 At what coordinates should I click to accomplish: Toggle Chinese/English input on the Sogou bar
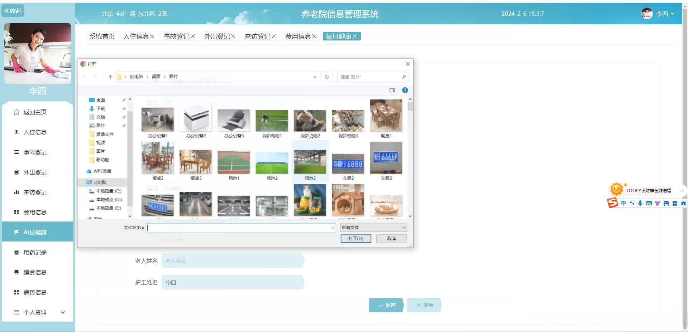point(623,203)
